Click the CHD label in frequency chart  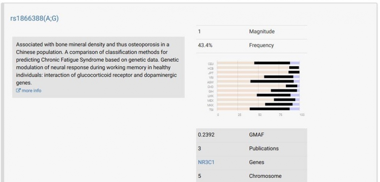[210, 86]
